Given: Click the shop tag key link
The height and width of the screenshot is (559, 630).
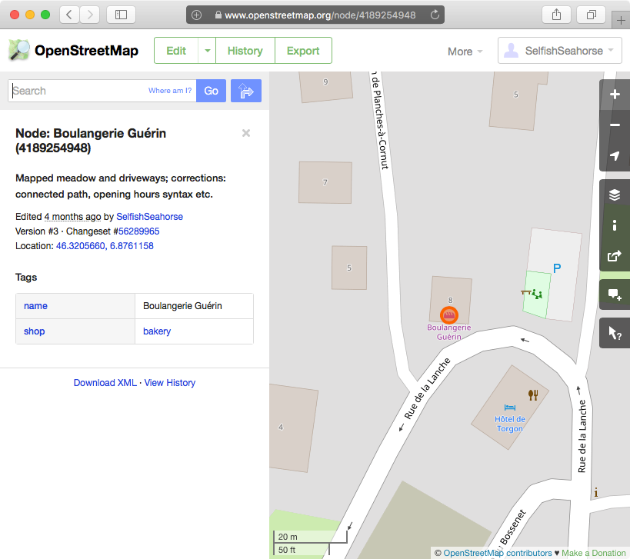Looking at the screenshot, I should 34,331.
